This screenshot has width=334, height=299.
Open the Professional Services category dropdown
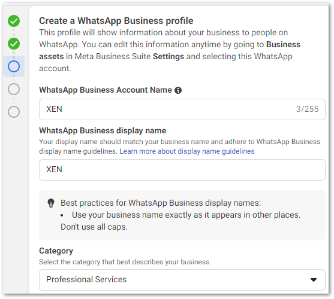[182, 280]
